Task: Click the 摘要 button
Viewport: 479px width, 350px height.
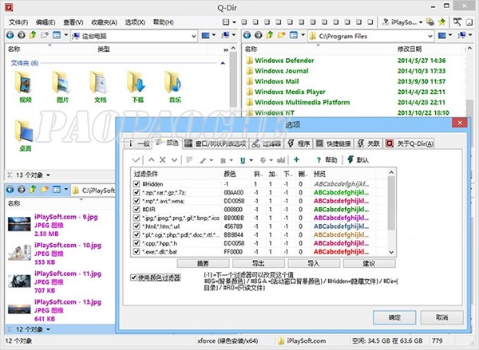Action: [203, 263]
